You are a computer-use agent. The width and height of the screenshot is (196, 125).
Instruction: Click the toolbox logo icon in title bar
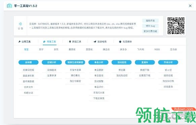coord(9,6)
